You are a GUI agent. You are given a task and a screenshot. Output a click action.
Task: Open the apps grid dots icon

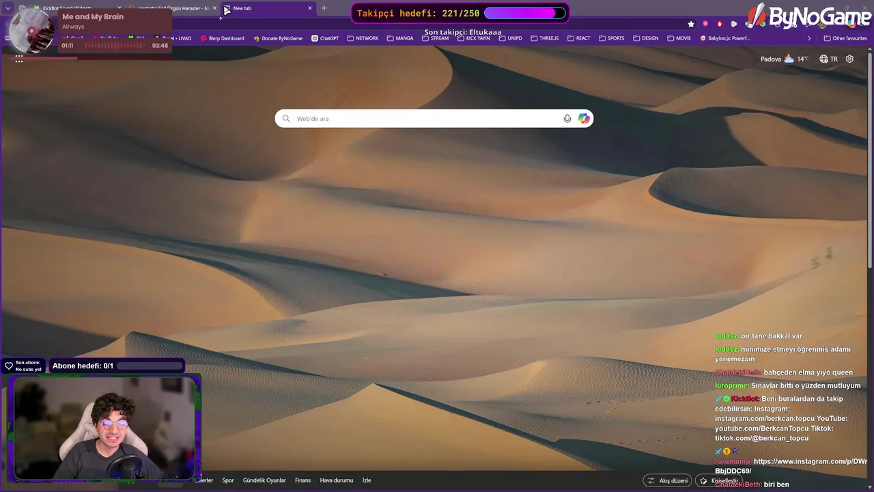pyautogui.click(x=19, y=59)
